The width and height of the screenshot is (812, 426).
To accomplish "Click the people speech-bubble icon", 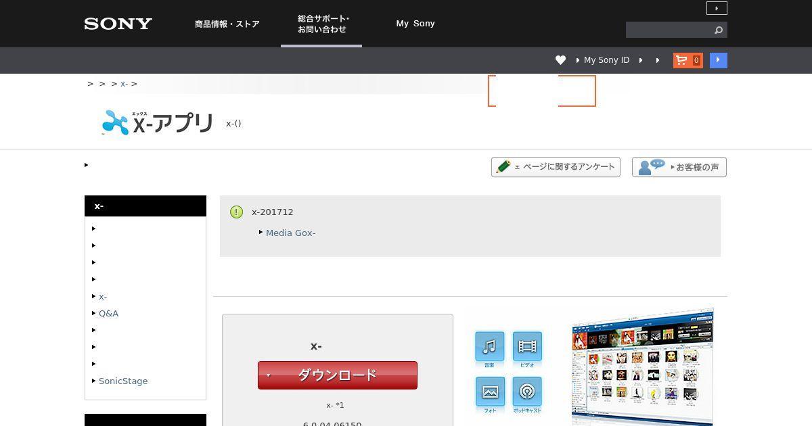I will [652, 166].
